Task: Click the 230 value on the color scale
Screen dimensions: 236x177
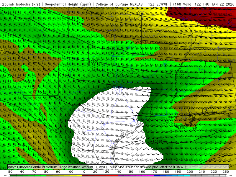Action: point(226,172)
